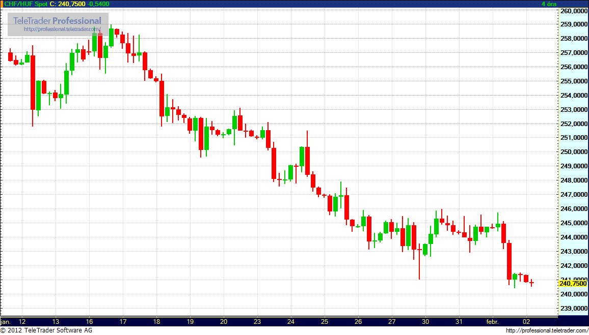This screenshot has width=589, height=335.
Task: Click the 256,0000 price axis label
Action: [574, 67]
